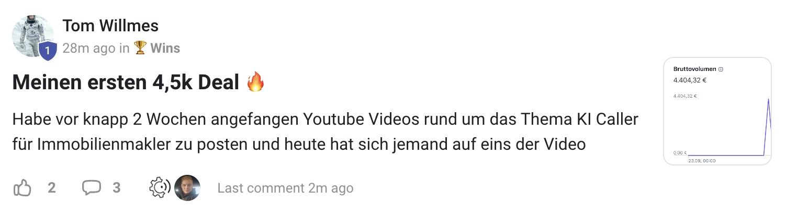Open the post "Meinen ersten 4,5k Deal"
The width and height of the screenshot is (786, 214).
[x=126, y=82]
